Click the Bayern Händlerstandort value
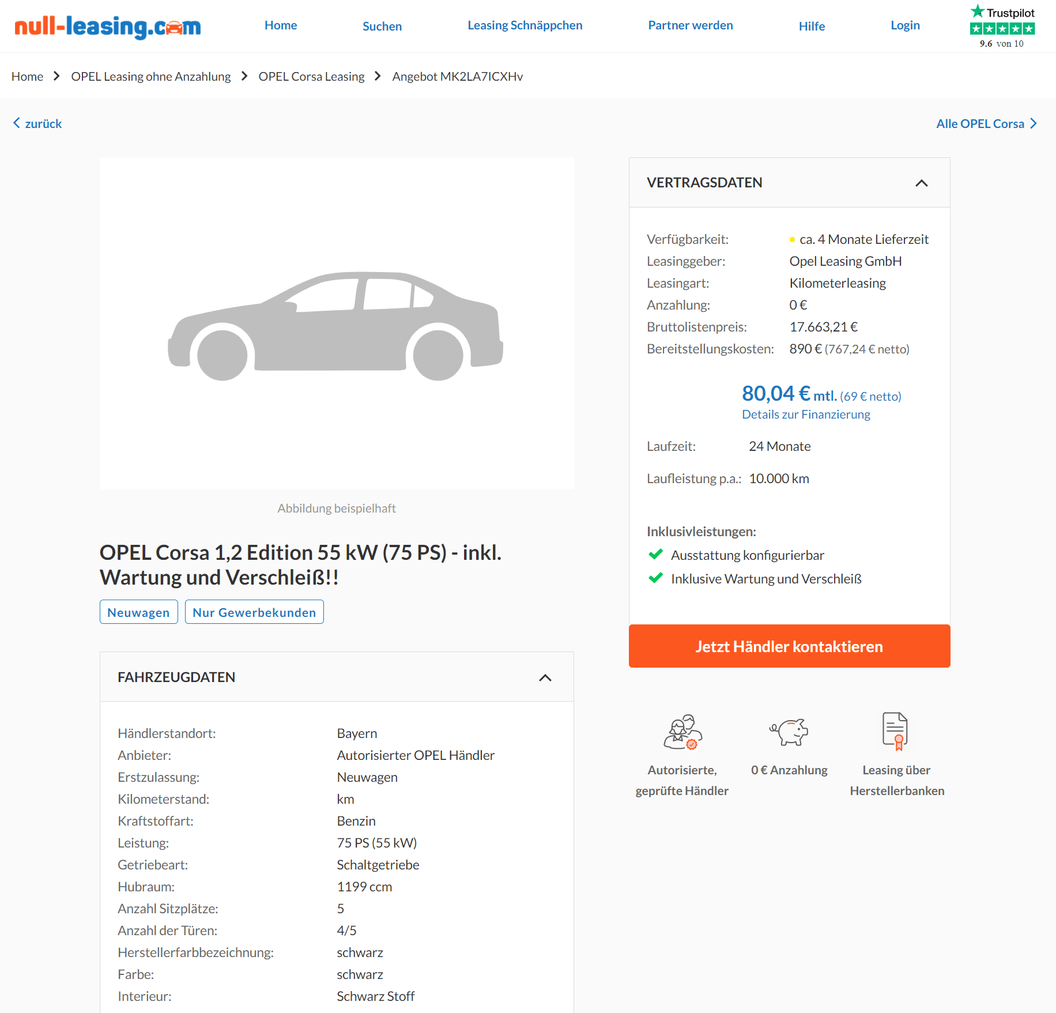 [x=357, y=733]
